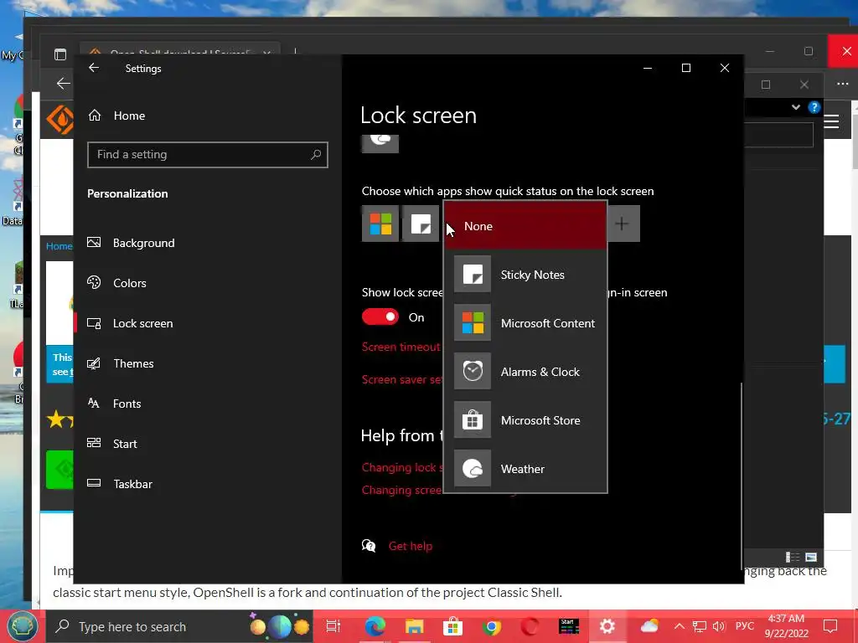This screenshot has width=858, height=643.
Task: Click the search magnifier in Find a setting
Action: (316, 155)
